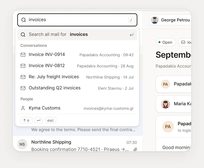Open Invoice INV-0812 conversation result
This screenshot has width=204, height=168.
[x=77, y=66]
